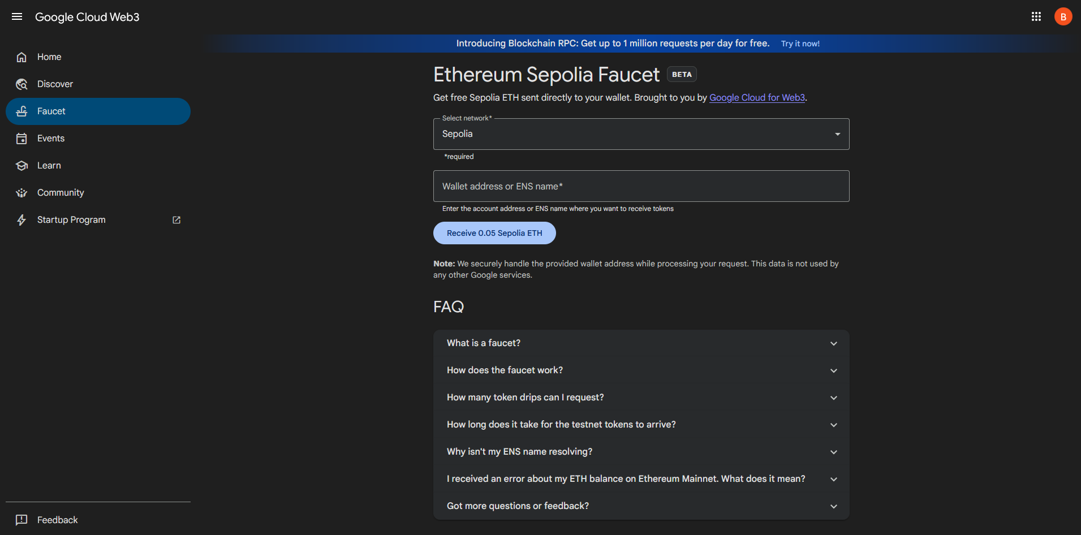This screenshot has width=1081, height=535.
Task: Click Receive 0.05 Sepolia ETH button
Action: click(x=494, y=233)
